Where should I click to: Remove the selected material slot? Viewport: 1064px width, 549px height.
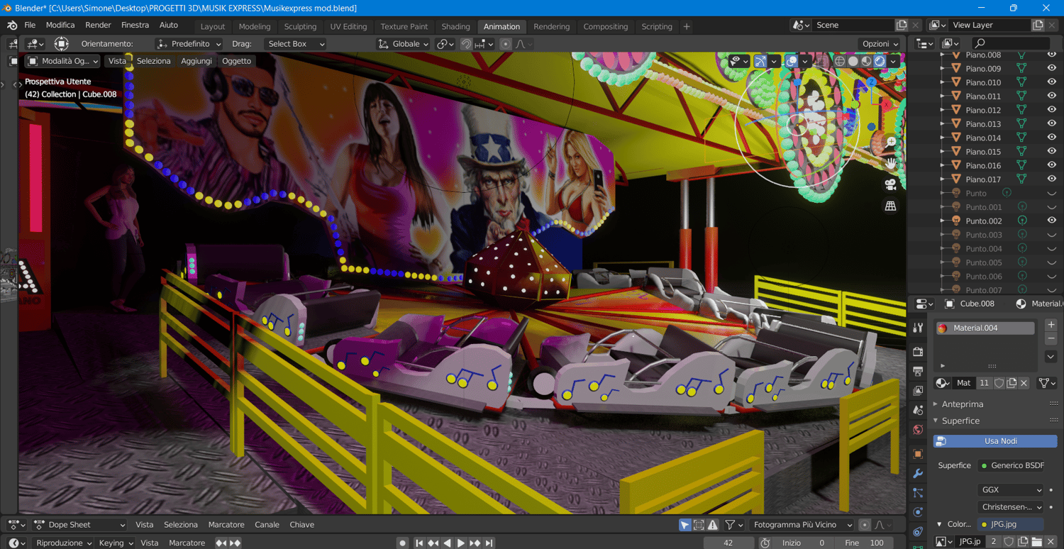(x=1051, y=338)
